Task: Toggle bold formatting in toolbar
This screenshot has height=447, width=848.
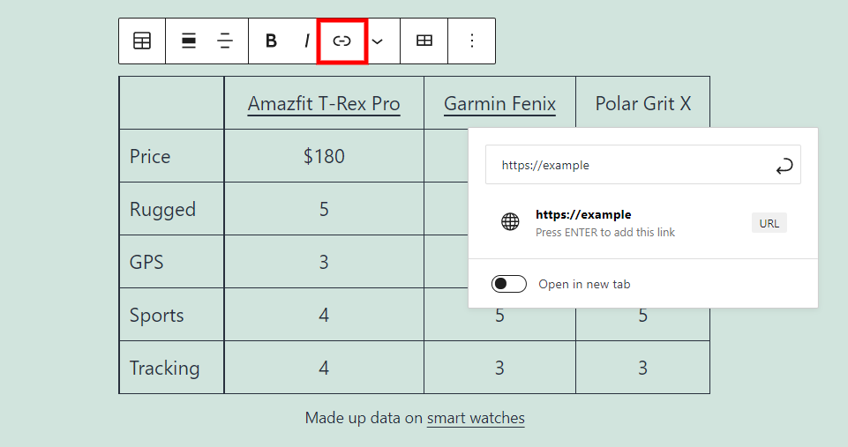Action: (271, 41)
